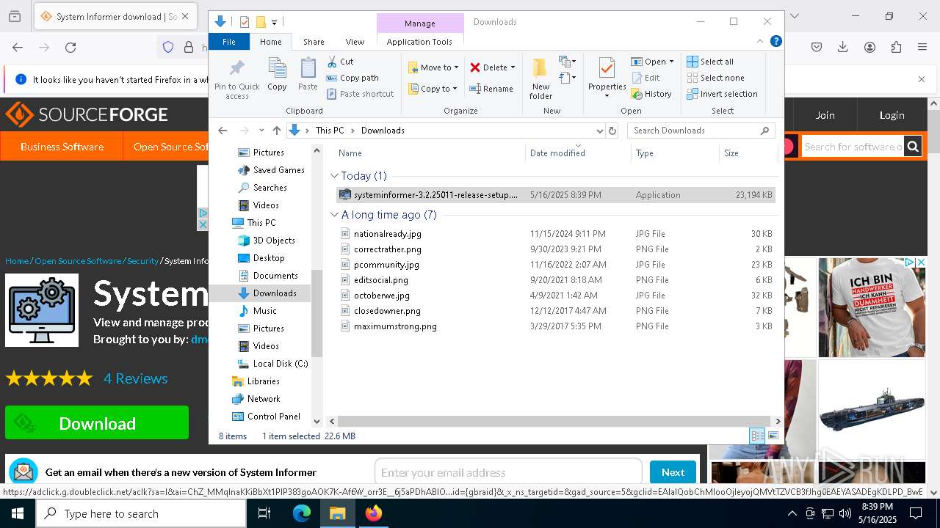The height and width of the screenshot is (528, 940).
Task: Click the green Download button
Action: pyautogui.click(x=97, y=423)
